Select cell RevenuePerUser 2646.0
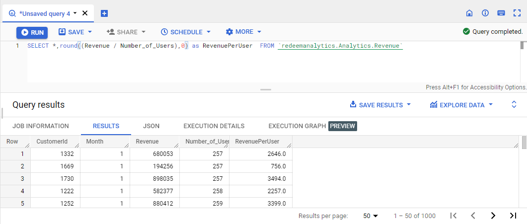 (x=260, y=154)
